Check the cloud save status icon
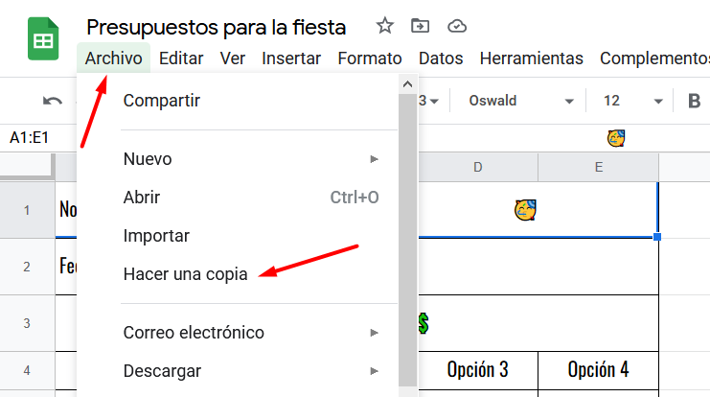 pyautogui.click(x=457, y=26)
